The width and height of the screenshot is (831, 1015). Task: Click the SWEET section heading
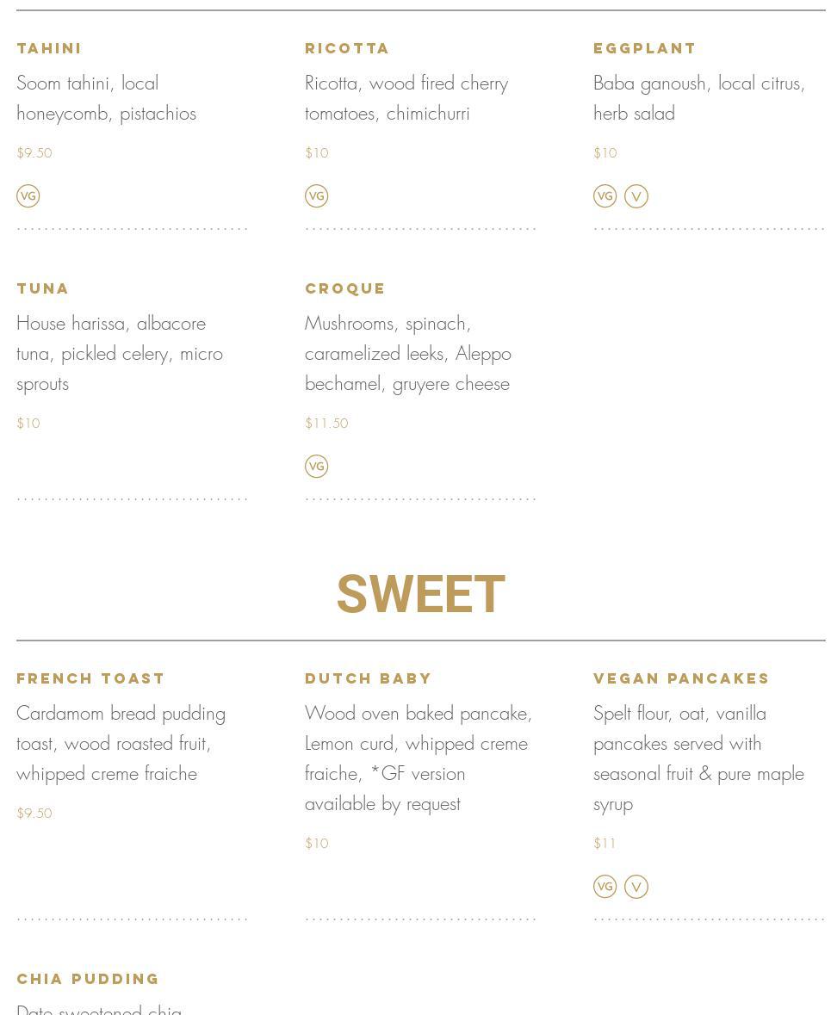(421, 594)
